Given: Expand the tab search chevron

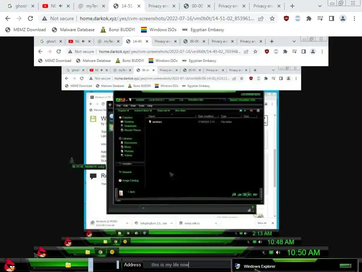Looking at the screenshot, I should pos(320,6).
